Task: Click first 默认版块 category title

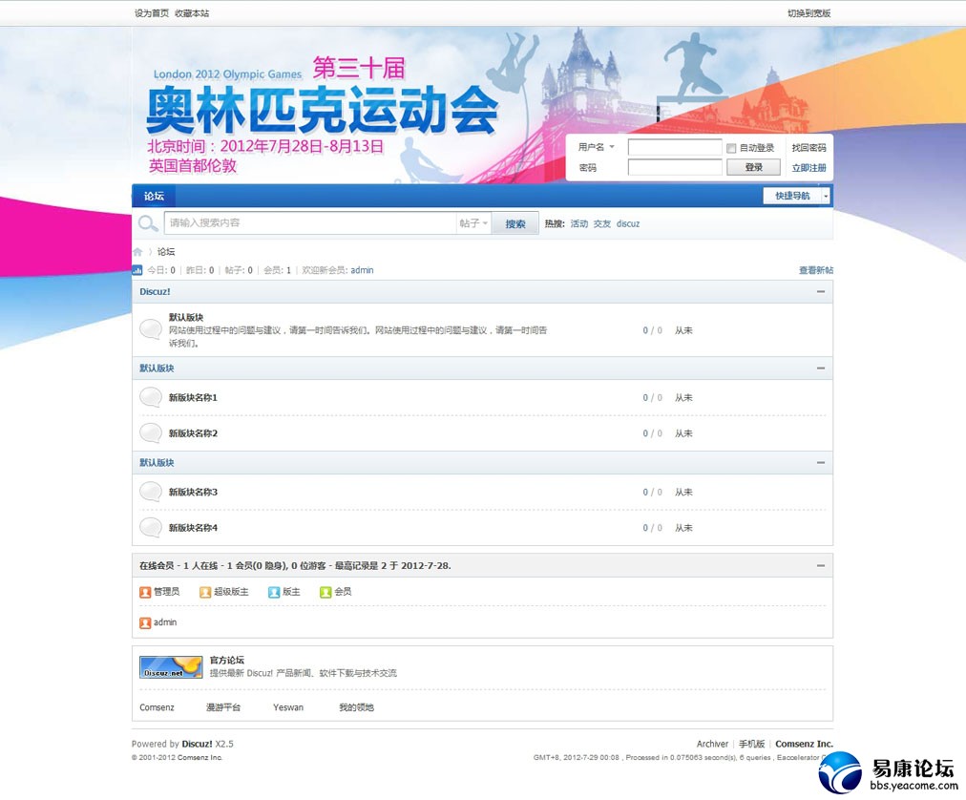Action: tap(157, 368)
